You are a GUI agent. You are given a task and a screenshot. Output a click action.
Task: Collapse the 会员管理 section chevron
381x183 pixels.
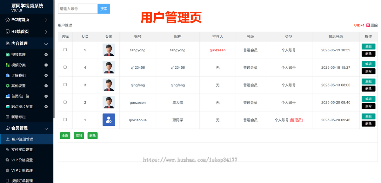(46, 129)
